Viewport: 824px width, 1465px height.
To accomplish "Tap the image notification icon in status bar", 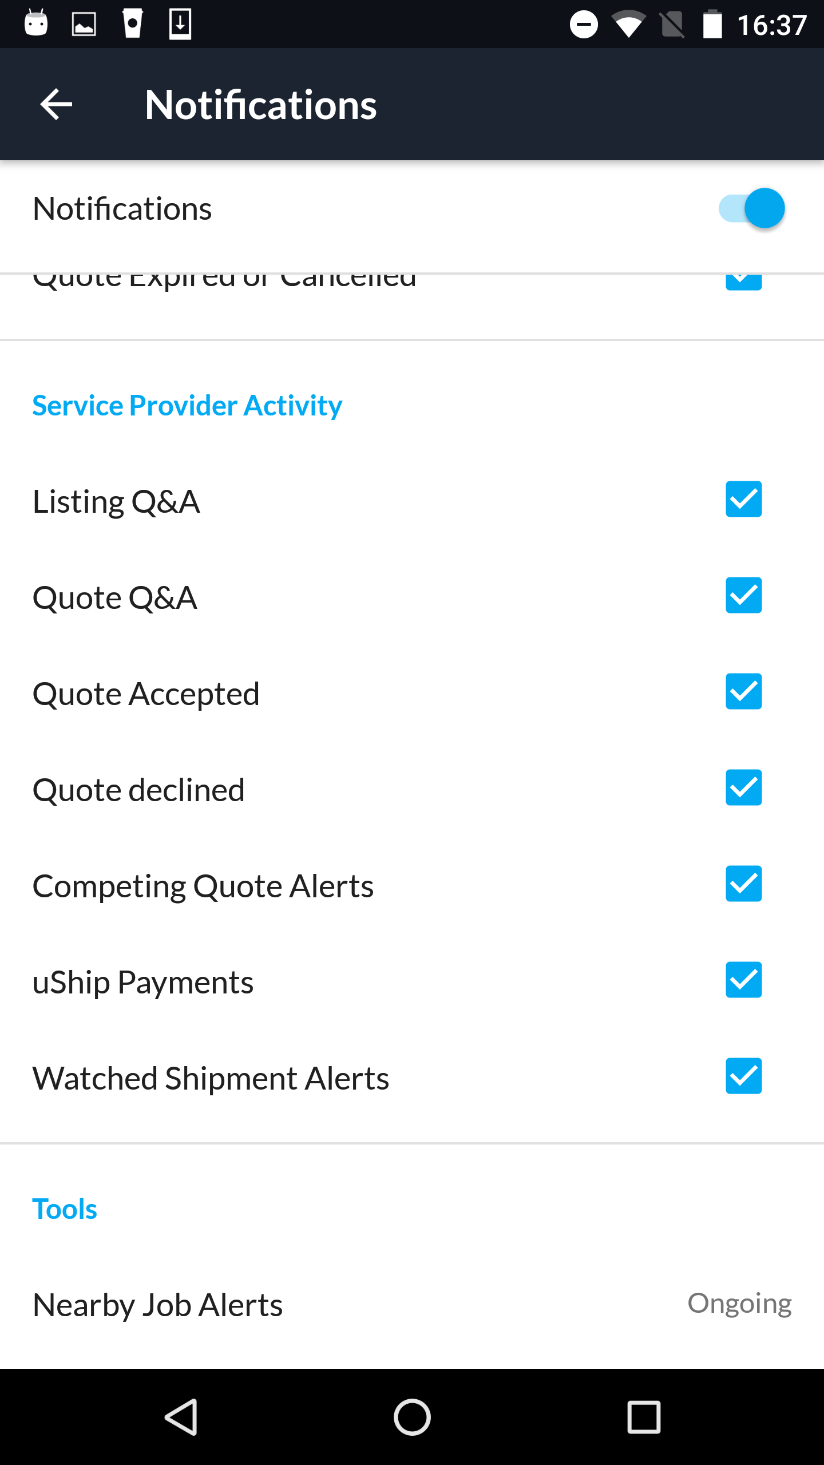I will (84, 24).
